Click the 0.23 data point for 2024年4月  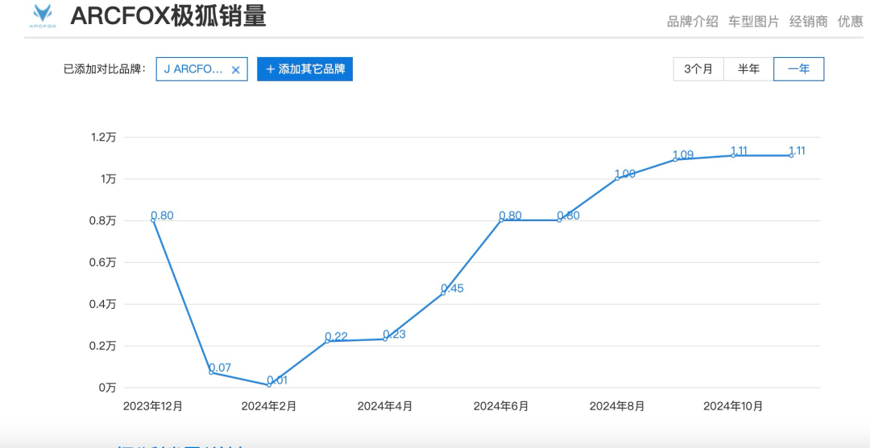pos(385,339)
